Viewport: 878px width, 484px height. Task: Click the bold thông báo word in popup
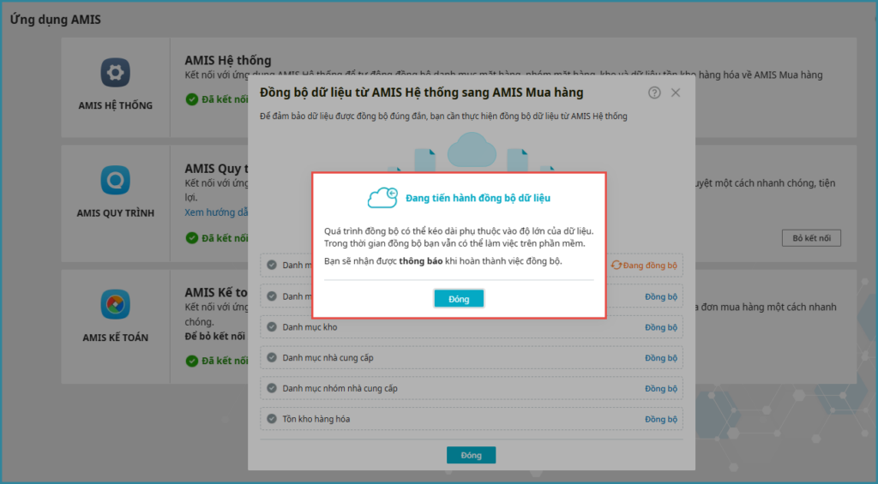pyautogui.click(x=420, y=261)
